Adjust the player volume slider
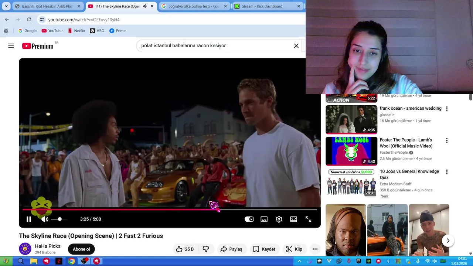473x266 pixels. tap(59, 219)
